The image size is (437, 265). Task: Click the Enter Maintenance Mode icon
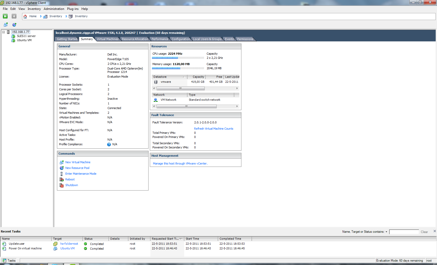pos(62,174)
